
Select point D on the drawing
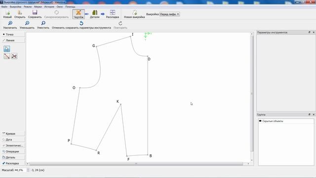(148, 56)
